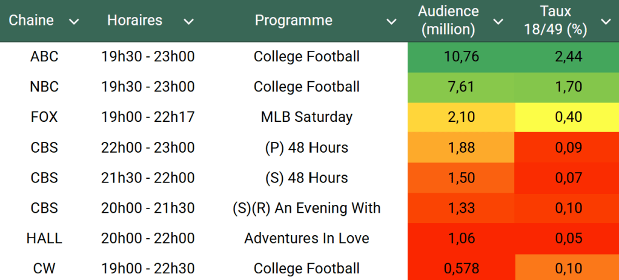Open the Chaine column filter dropdown

click(74, 22)
